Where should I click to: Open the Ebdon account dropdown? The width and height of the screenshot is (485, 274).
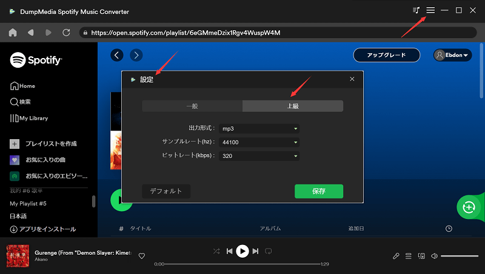tap(452, 55)
